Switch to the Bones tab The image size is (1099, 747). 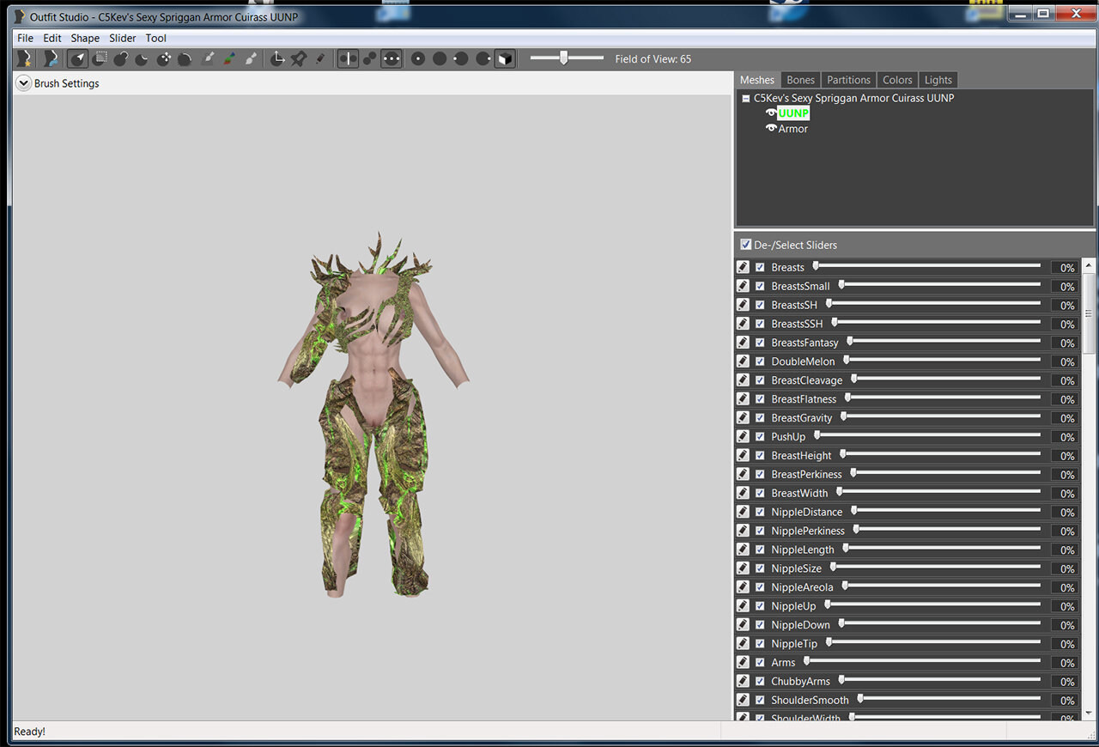pos(800,80)
